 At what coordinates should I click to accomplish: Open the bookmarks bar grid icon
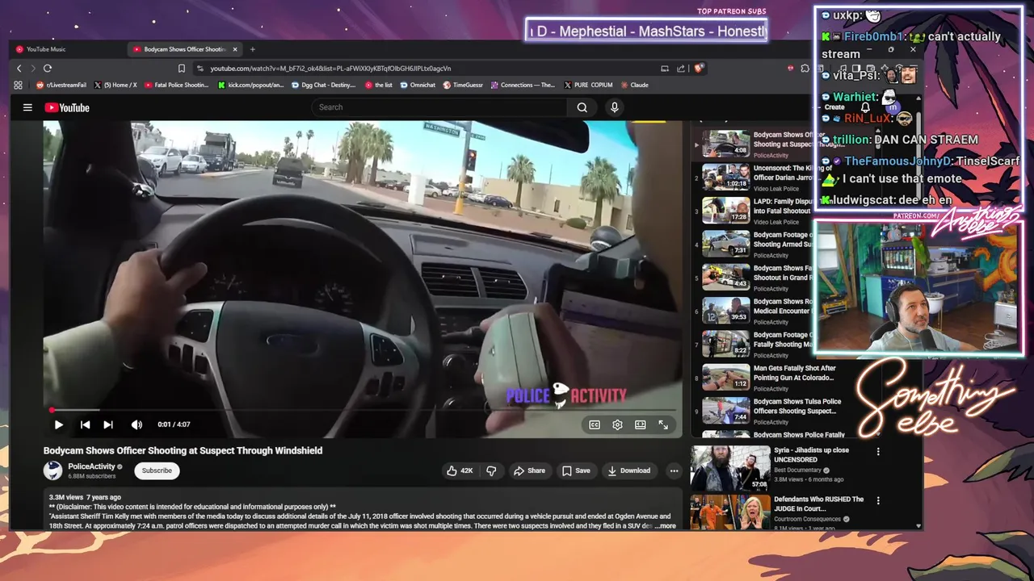pyautogui.click(x=19, y=85)
